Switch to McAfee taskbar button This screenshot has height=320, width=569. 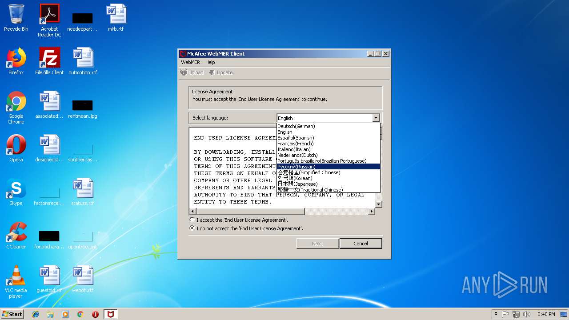[111, 314]
